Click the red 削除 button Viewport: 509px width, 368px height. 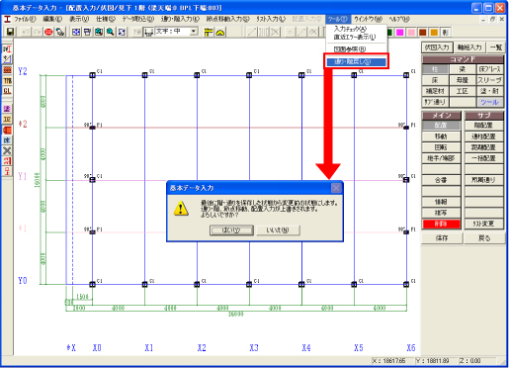(441, 224)
